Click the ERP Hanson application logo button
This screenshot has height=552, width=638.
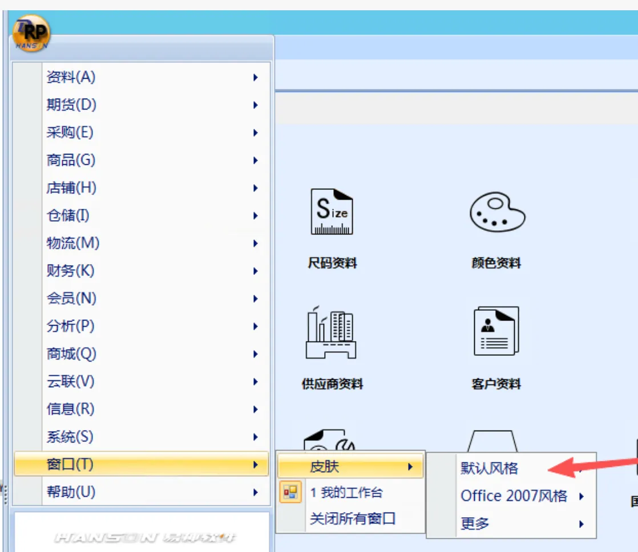coord(31,33)
